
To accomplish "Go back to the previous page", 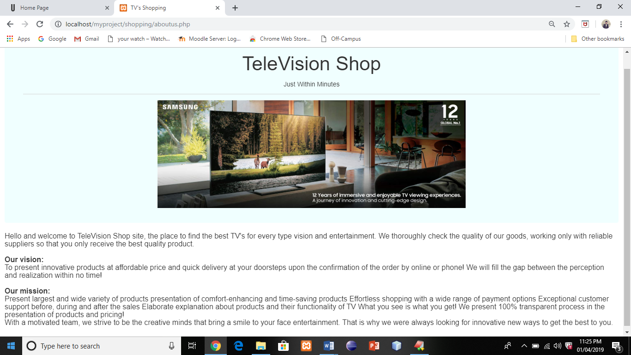I will pos(10,24).
